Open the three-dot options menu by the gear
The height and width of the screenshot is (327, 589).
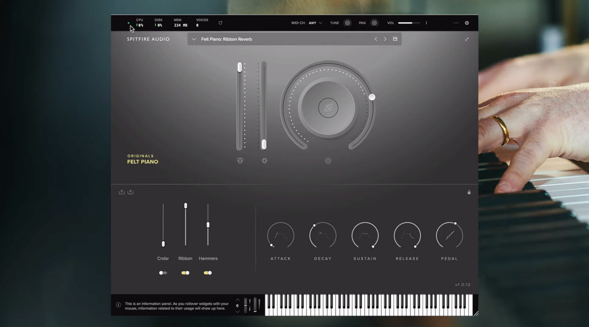point(456,23)
